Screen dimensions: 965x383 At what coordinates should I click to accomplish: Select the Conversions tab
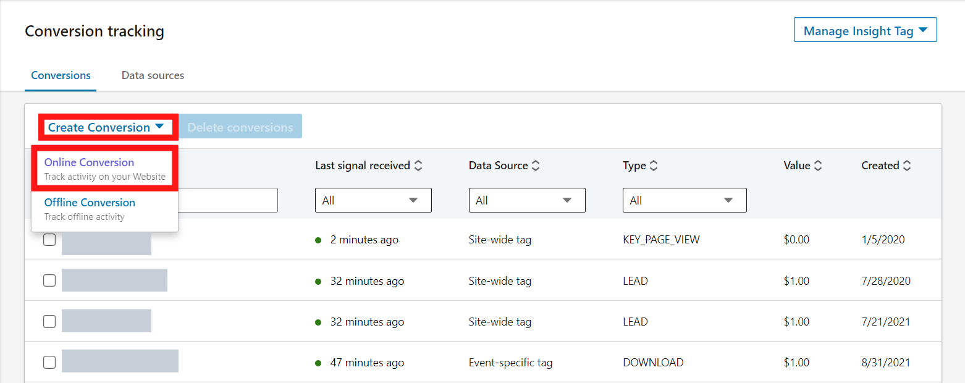click(61, 75)
